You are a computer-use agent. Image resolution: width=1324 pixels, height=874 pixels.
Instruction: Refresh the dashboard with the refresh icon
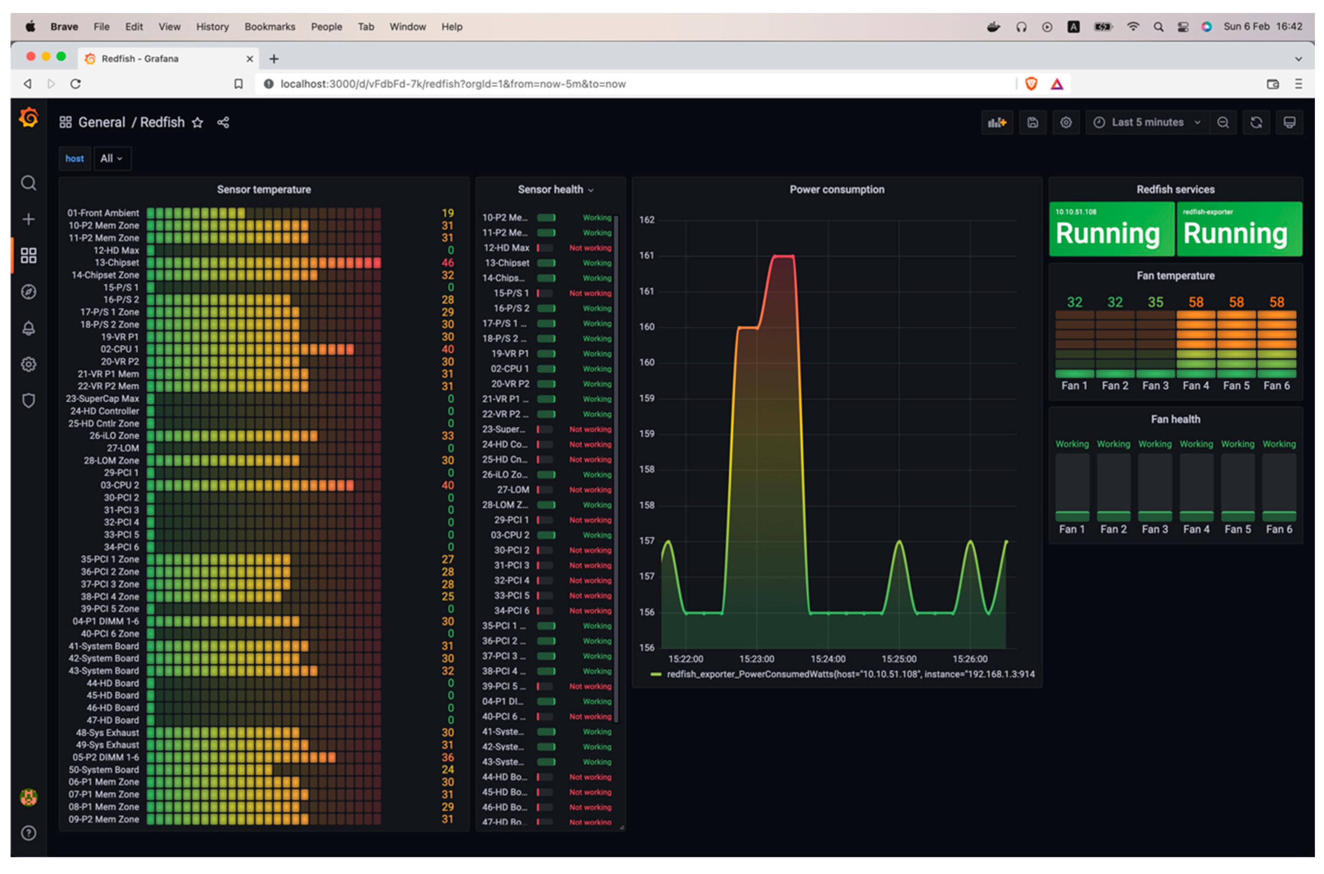1256,123
